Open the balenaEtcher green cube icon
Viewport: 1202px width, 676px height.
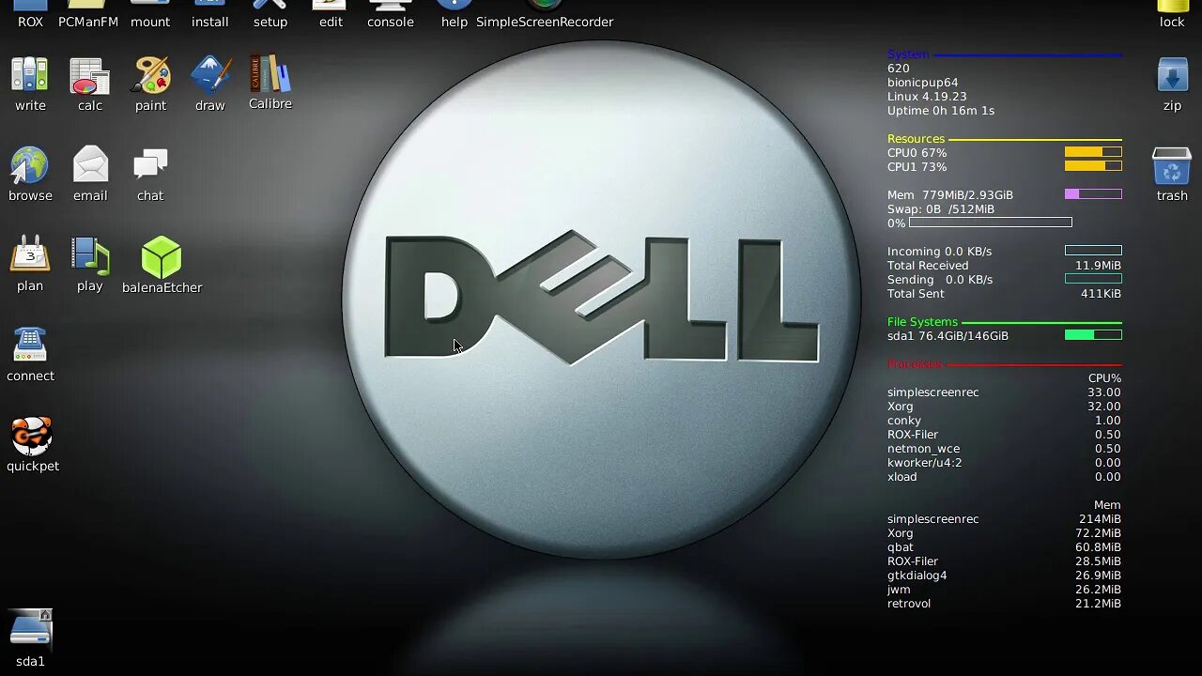click(x=162, y=256)
